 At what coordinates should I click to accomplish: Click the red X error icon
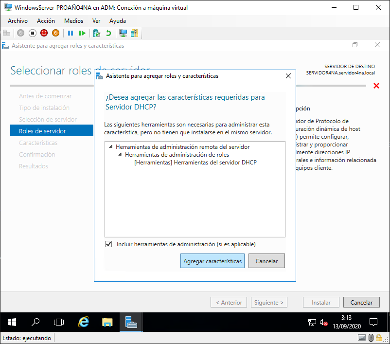(x=376, y=86)
